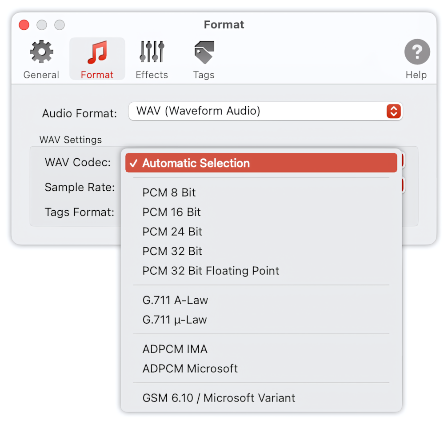Open the Tags label icon tab
The height and width of the screenshot is (425, 448).
pos(204,59)
